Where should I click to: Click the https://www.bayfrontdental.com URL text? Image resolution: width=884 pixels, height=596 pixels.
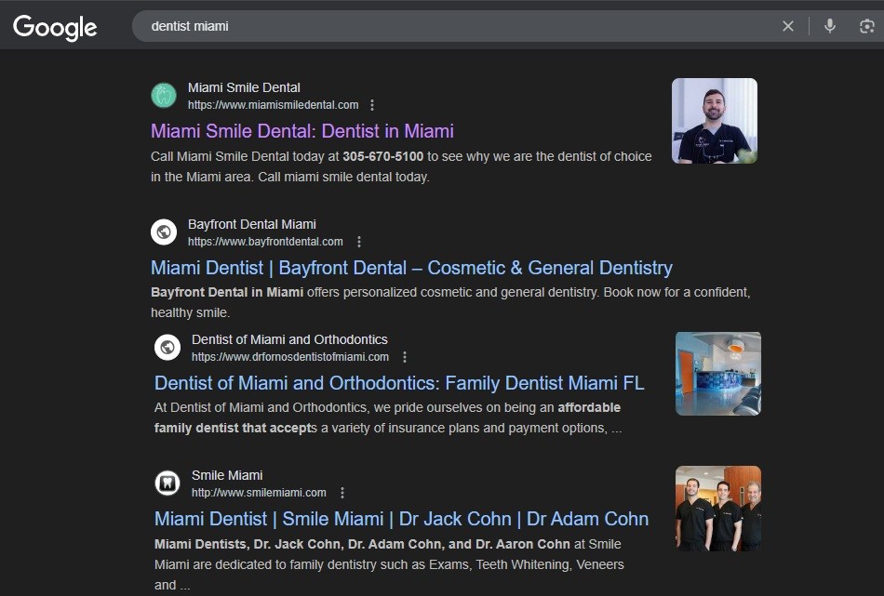pos(265,242)
